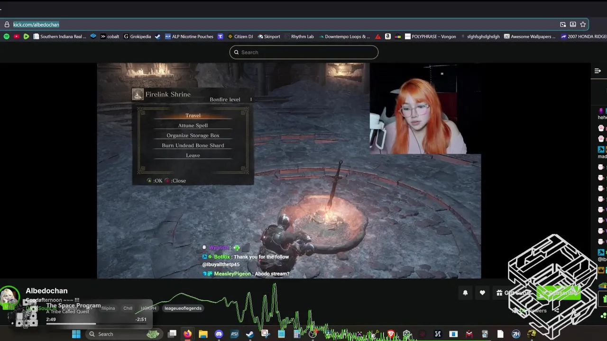
Task: Click the Firefox taskbar icon
Action: tap(187, 334)
